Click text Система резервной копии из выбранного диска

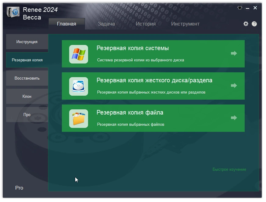click(140, 60)
